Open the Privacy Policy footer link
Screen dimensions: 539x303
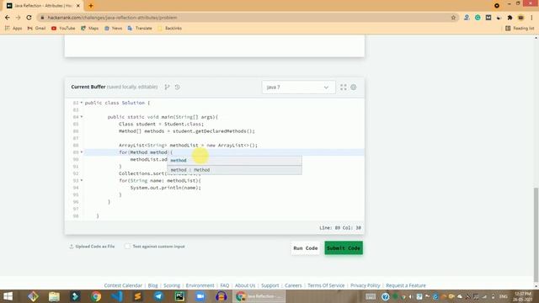click(365, 285)
